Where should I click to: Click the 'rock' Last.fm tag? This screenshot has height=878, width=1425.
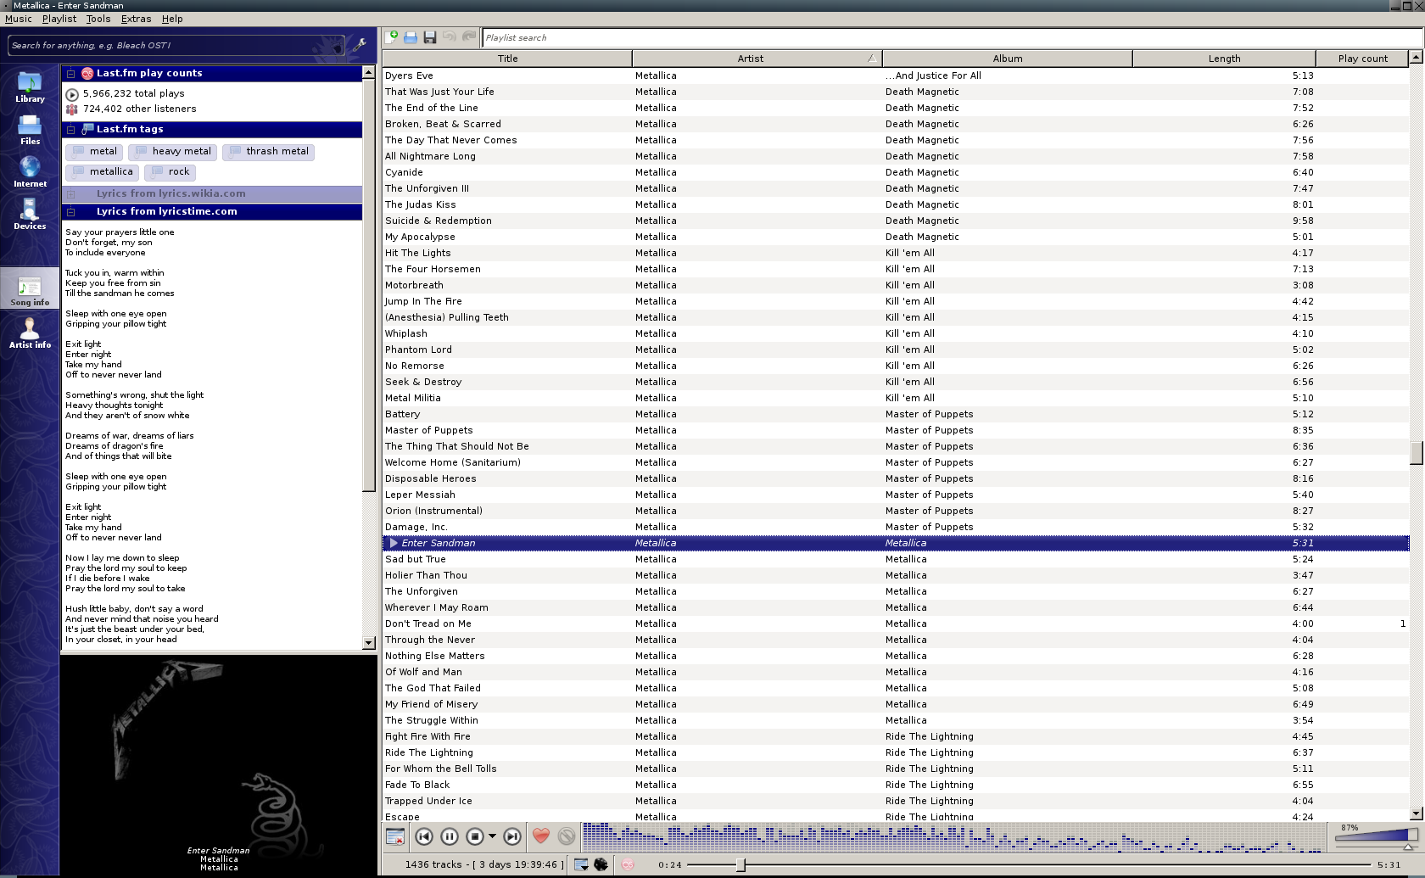click(x=170, y=172)
